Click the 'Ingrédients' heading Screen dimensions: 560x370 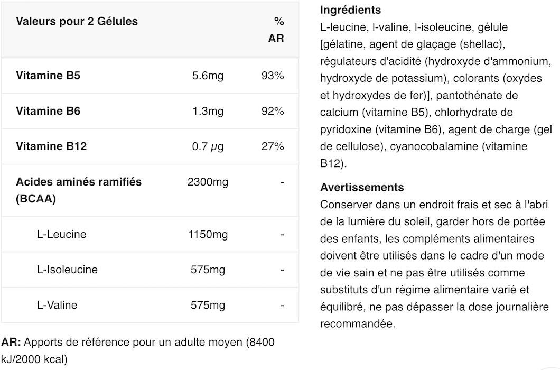click(351, 10)
